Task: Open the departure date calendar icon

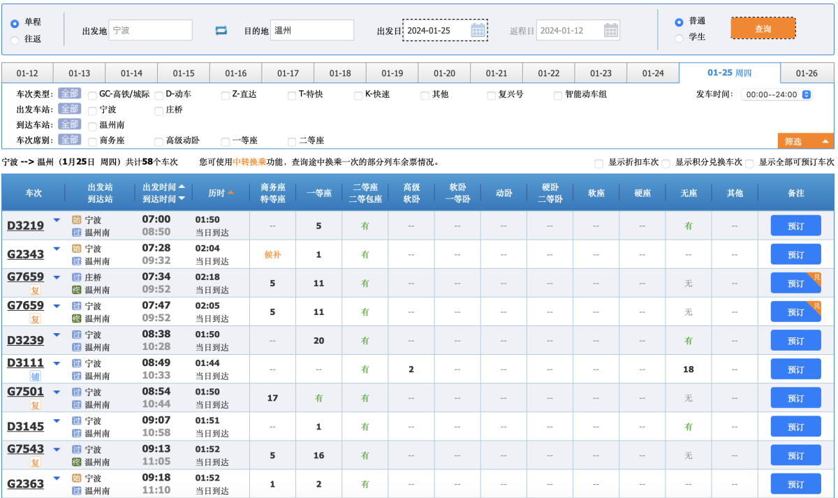Action: (478, 30)
